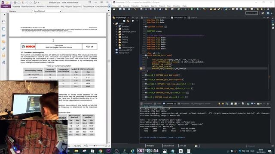
Task: Collapse the meteo project tree node
Action: pyautogui.click(x=113, y=24)
